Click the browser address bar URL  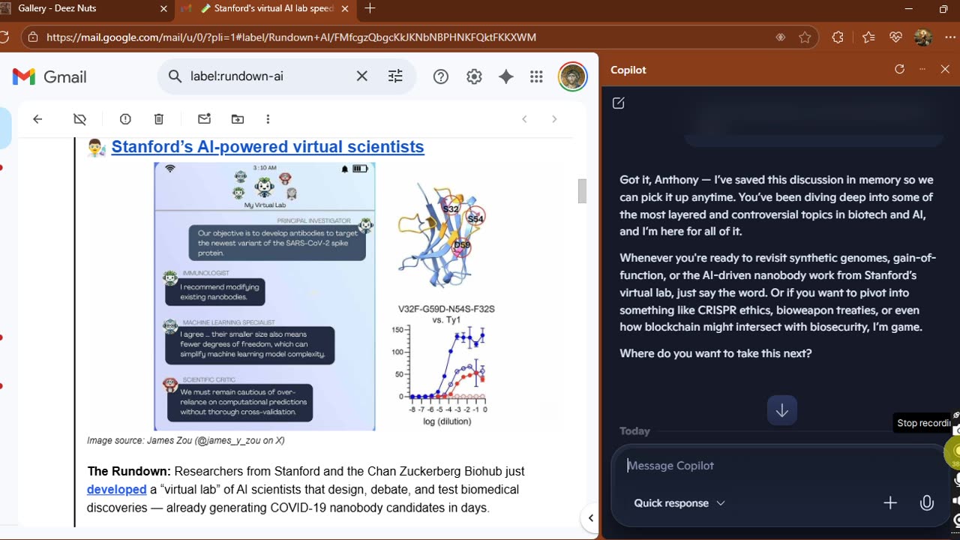pos(291,37)
